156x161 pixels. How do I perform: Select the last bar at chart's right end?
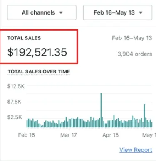point(152,125)
